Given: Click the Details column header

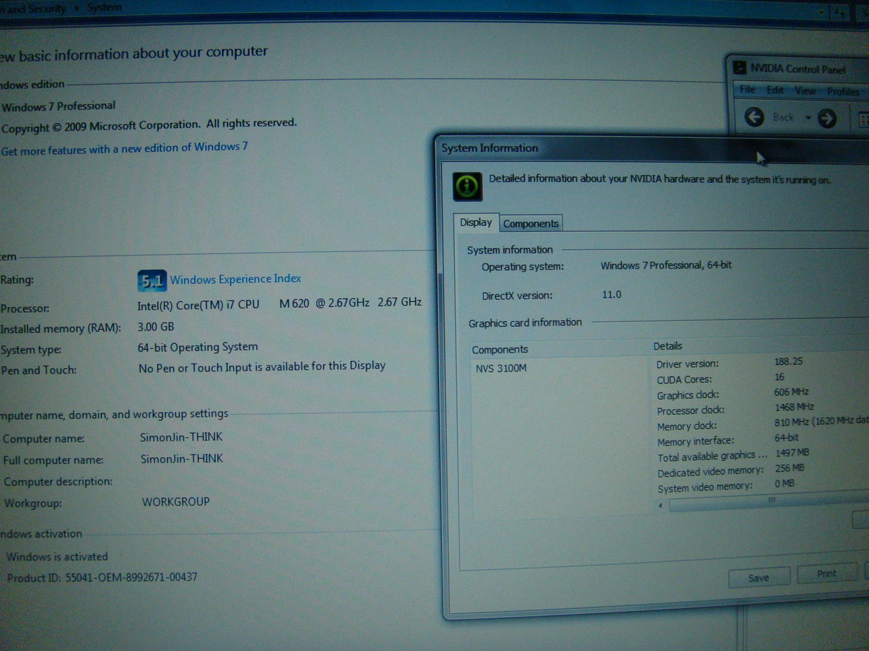Looking at the screenshot, I should pyautogui.click(x=668, y=346).
